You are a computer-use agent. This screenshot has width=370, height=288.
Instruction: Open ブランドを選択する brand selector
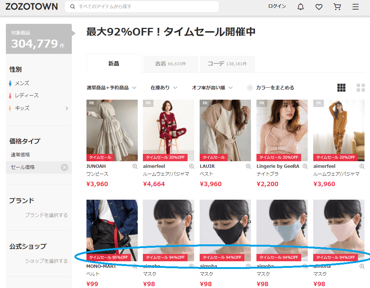(x=46, y=215)
